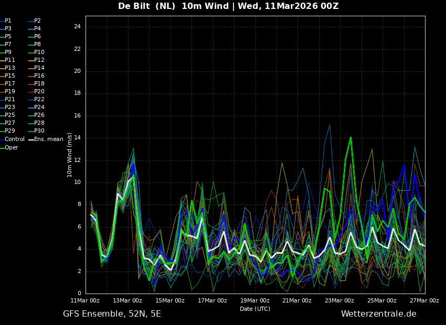Click the 13Mar 00z date tick label
Screen dimensions: 446x325
click(x=128, y=301)
